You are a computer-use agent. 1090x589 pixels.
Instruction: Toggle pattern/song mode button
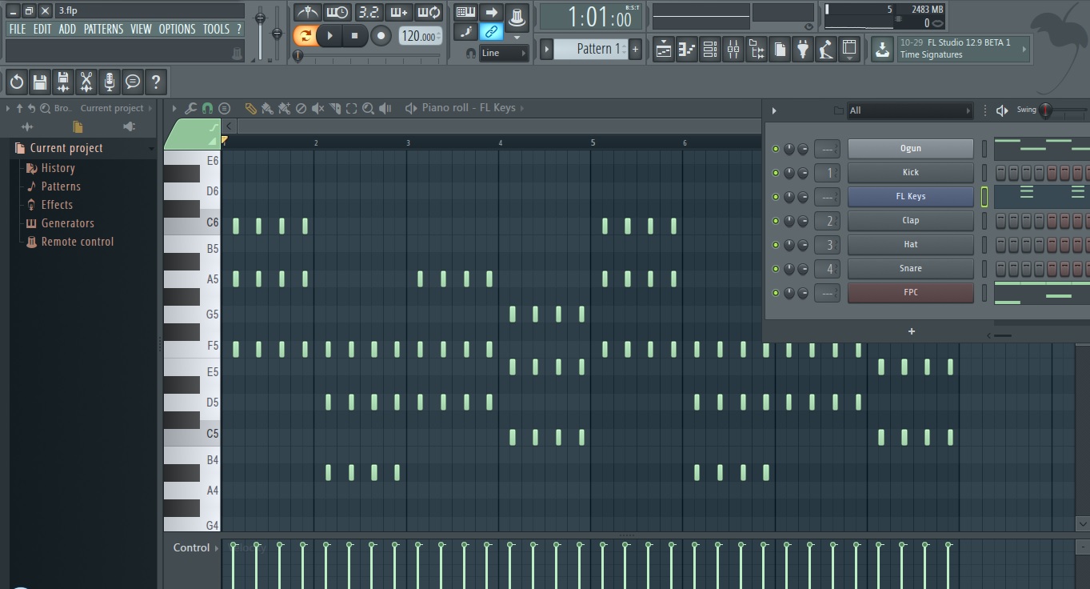coord(305,35)
